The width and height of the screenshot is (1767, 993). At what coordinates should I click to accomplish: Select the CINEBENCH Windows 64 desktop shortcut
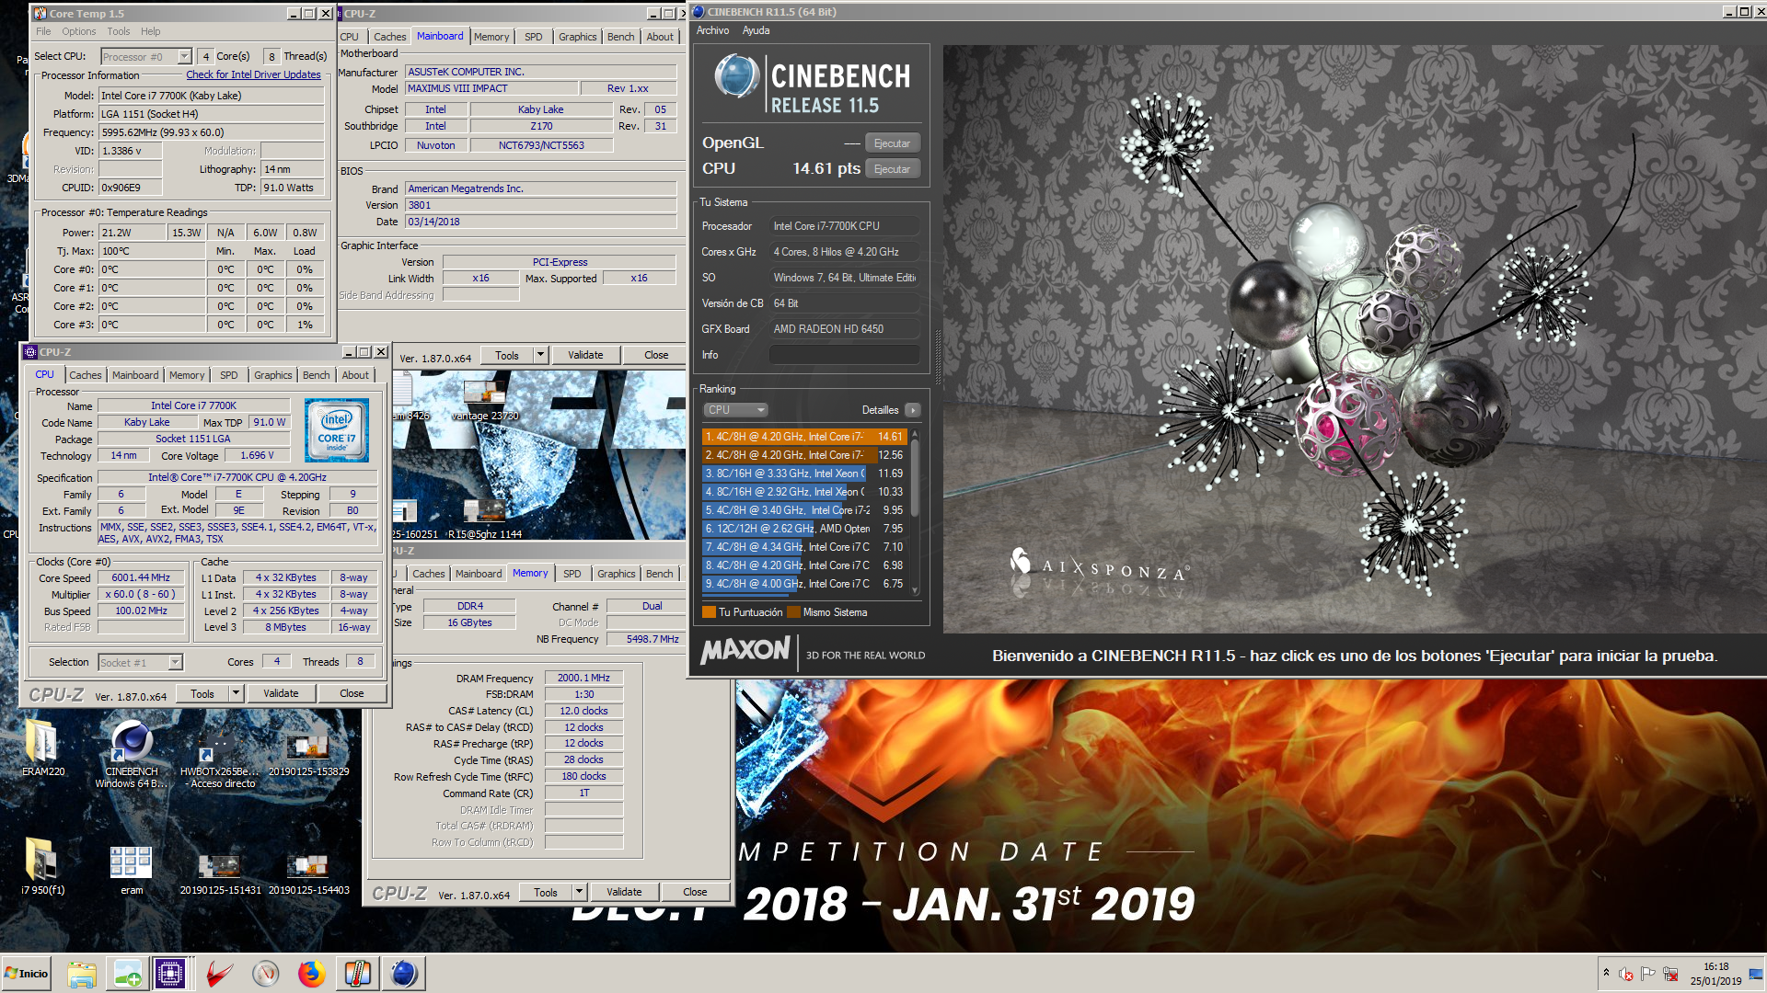tap(132, 755)
